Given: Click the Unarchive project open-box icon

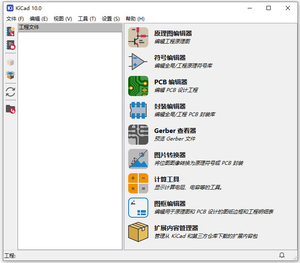Looking at the screenshot, I should pyautogui.click(x=10, y=75).
